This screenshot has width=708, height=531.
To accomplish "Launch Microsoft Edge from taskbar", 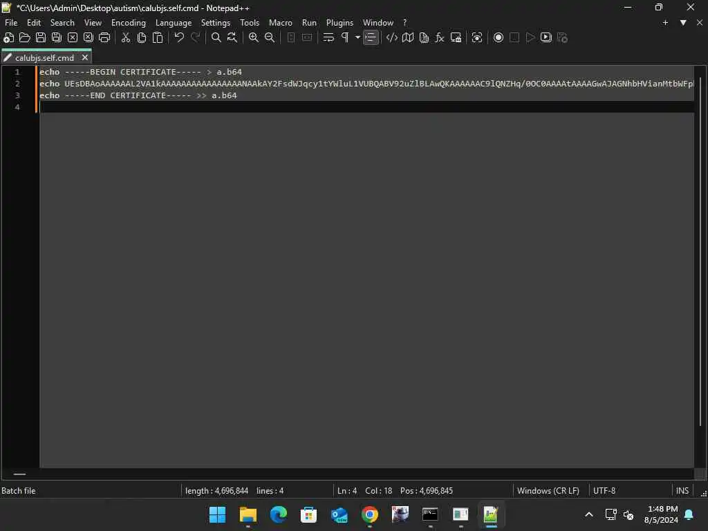I will [278, 514].
